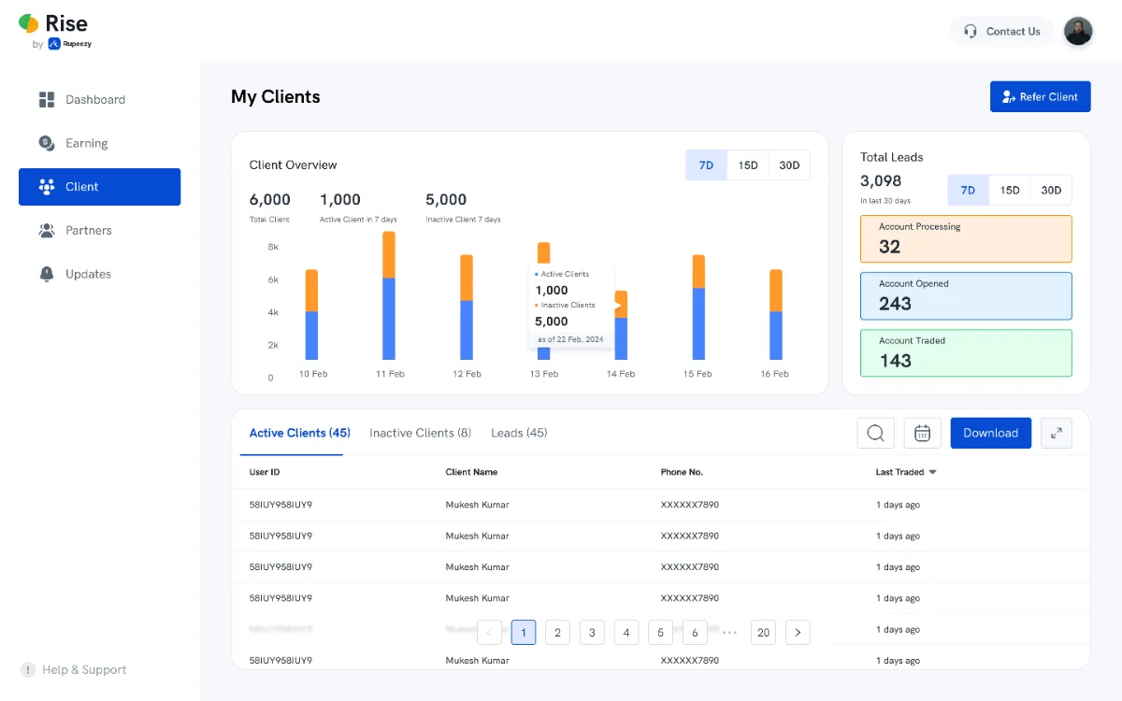Jump to page 20 in pagination
Image resolution: width=1122 pixels, height=701 pixels.
[x=763, y=633]
